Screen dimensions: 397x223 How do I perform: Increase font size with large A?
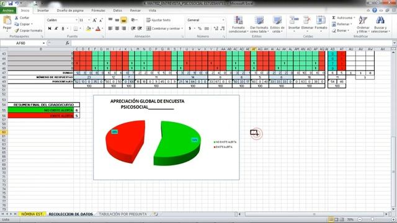pos(94,20)
